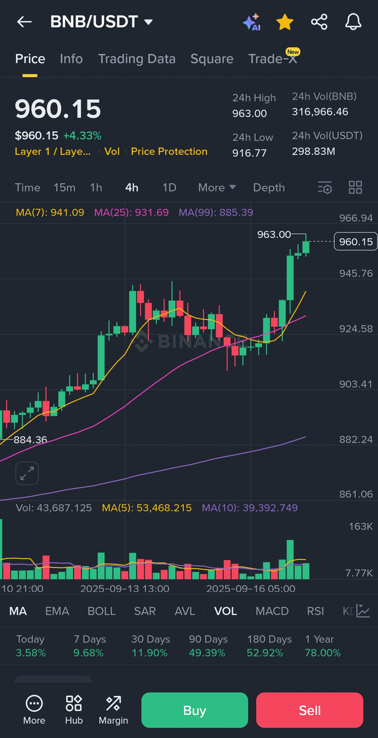Open the Layer 1 / Layer category link
Image resolution: width=378 pixels, height=738 pixels.
point(53,151)
